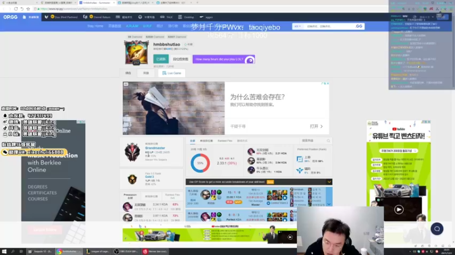Click the orange Beta button in OP Score banner
Screen dimensions: 455x255
[x=270, y=182]
